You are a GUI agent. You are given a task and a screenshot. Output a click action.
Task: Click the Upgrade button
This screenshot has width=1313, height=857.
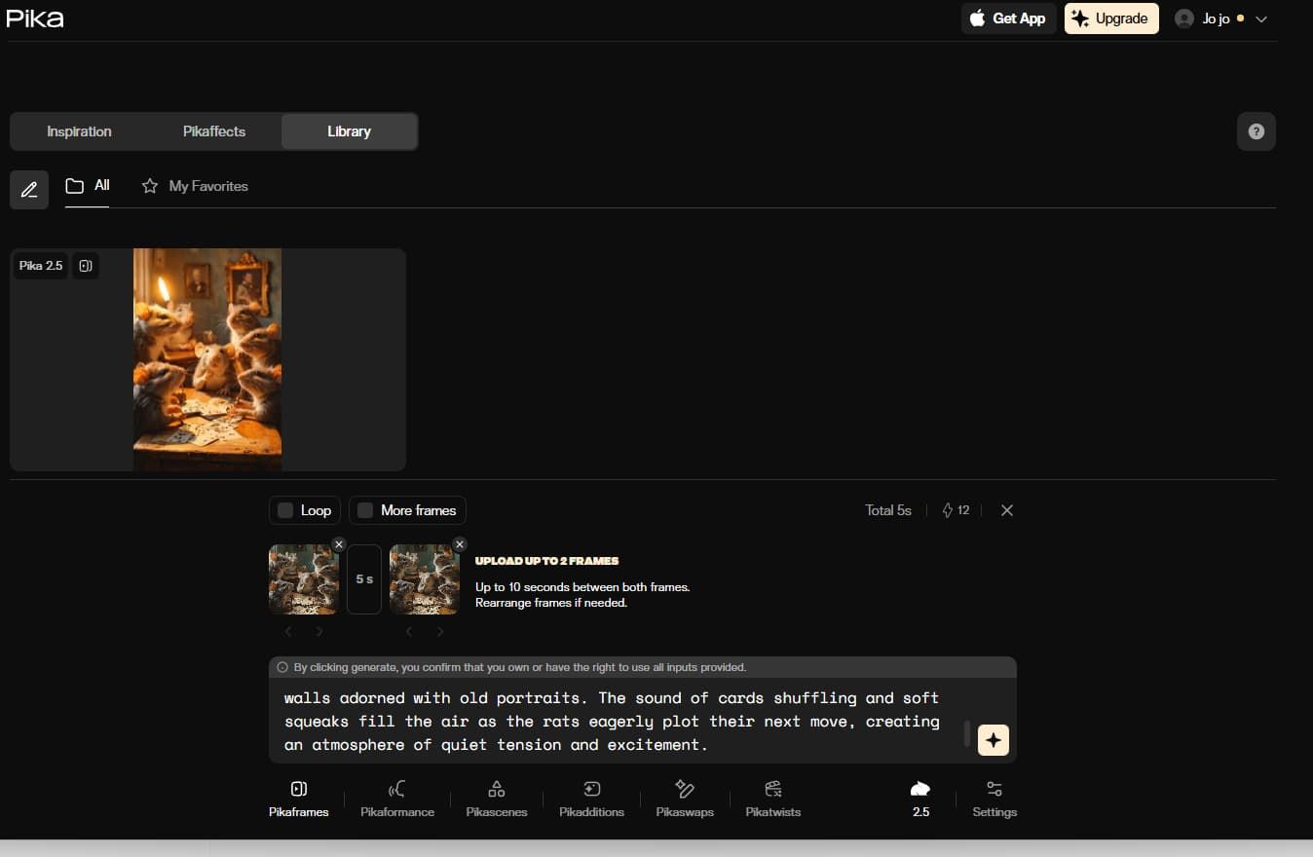[1111, 19]
